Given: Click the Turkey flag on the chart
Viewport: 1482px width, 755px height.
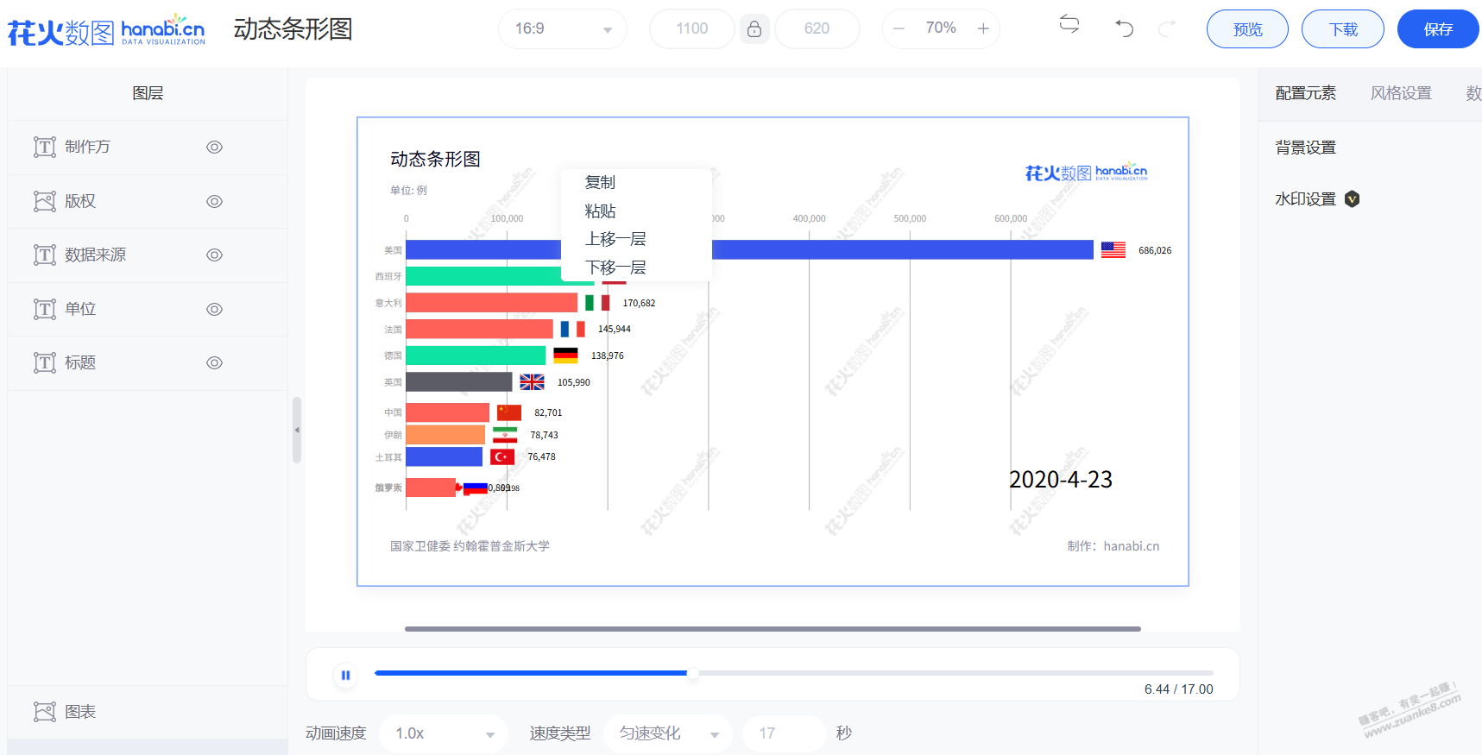Looking at the screenshot, I should (x=502, y=457).
